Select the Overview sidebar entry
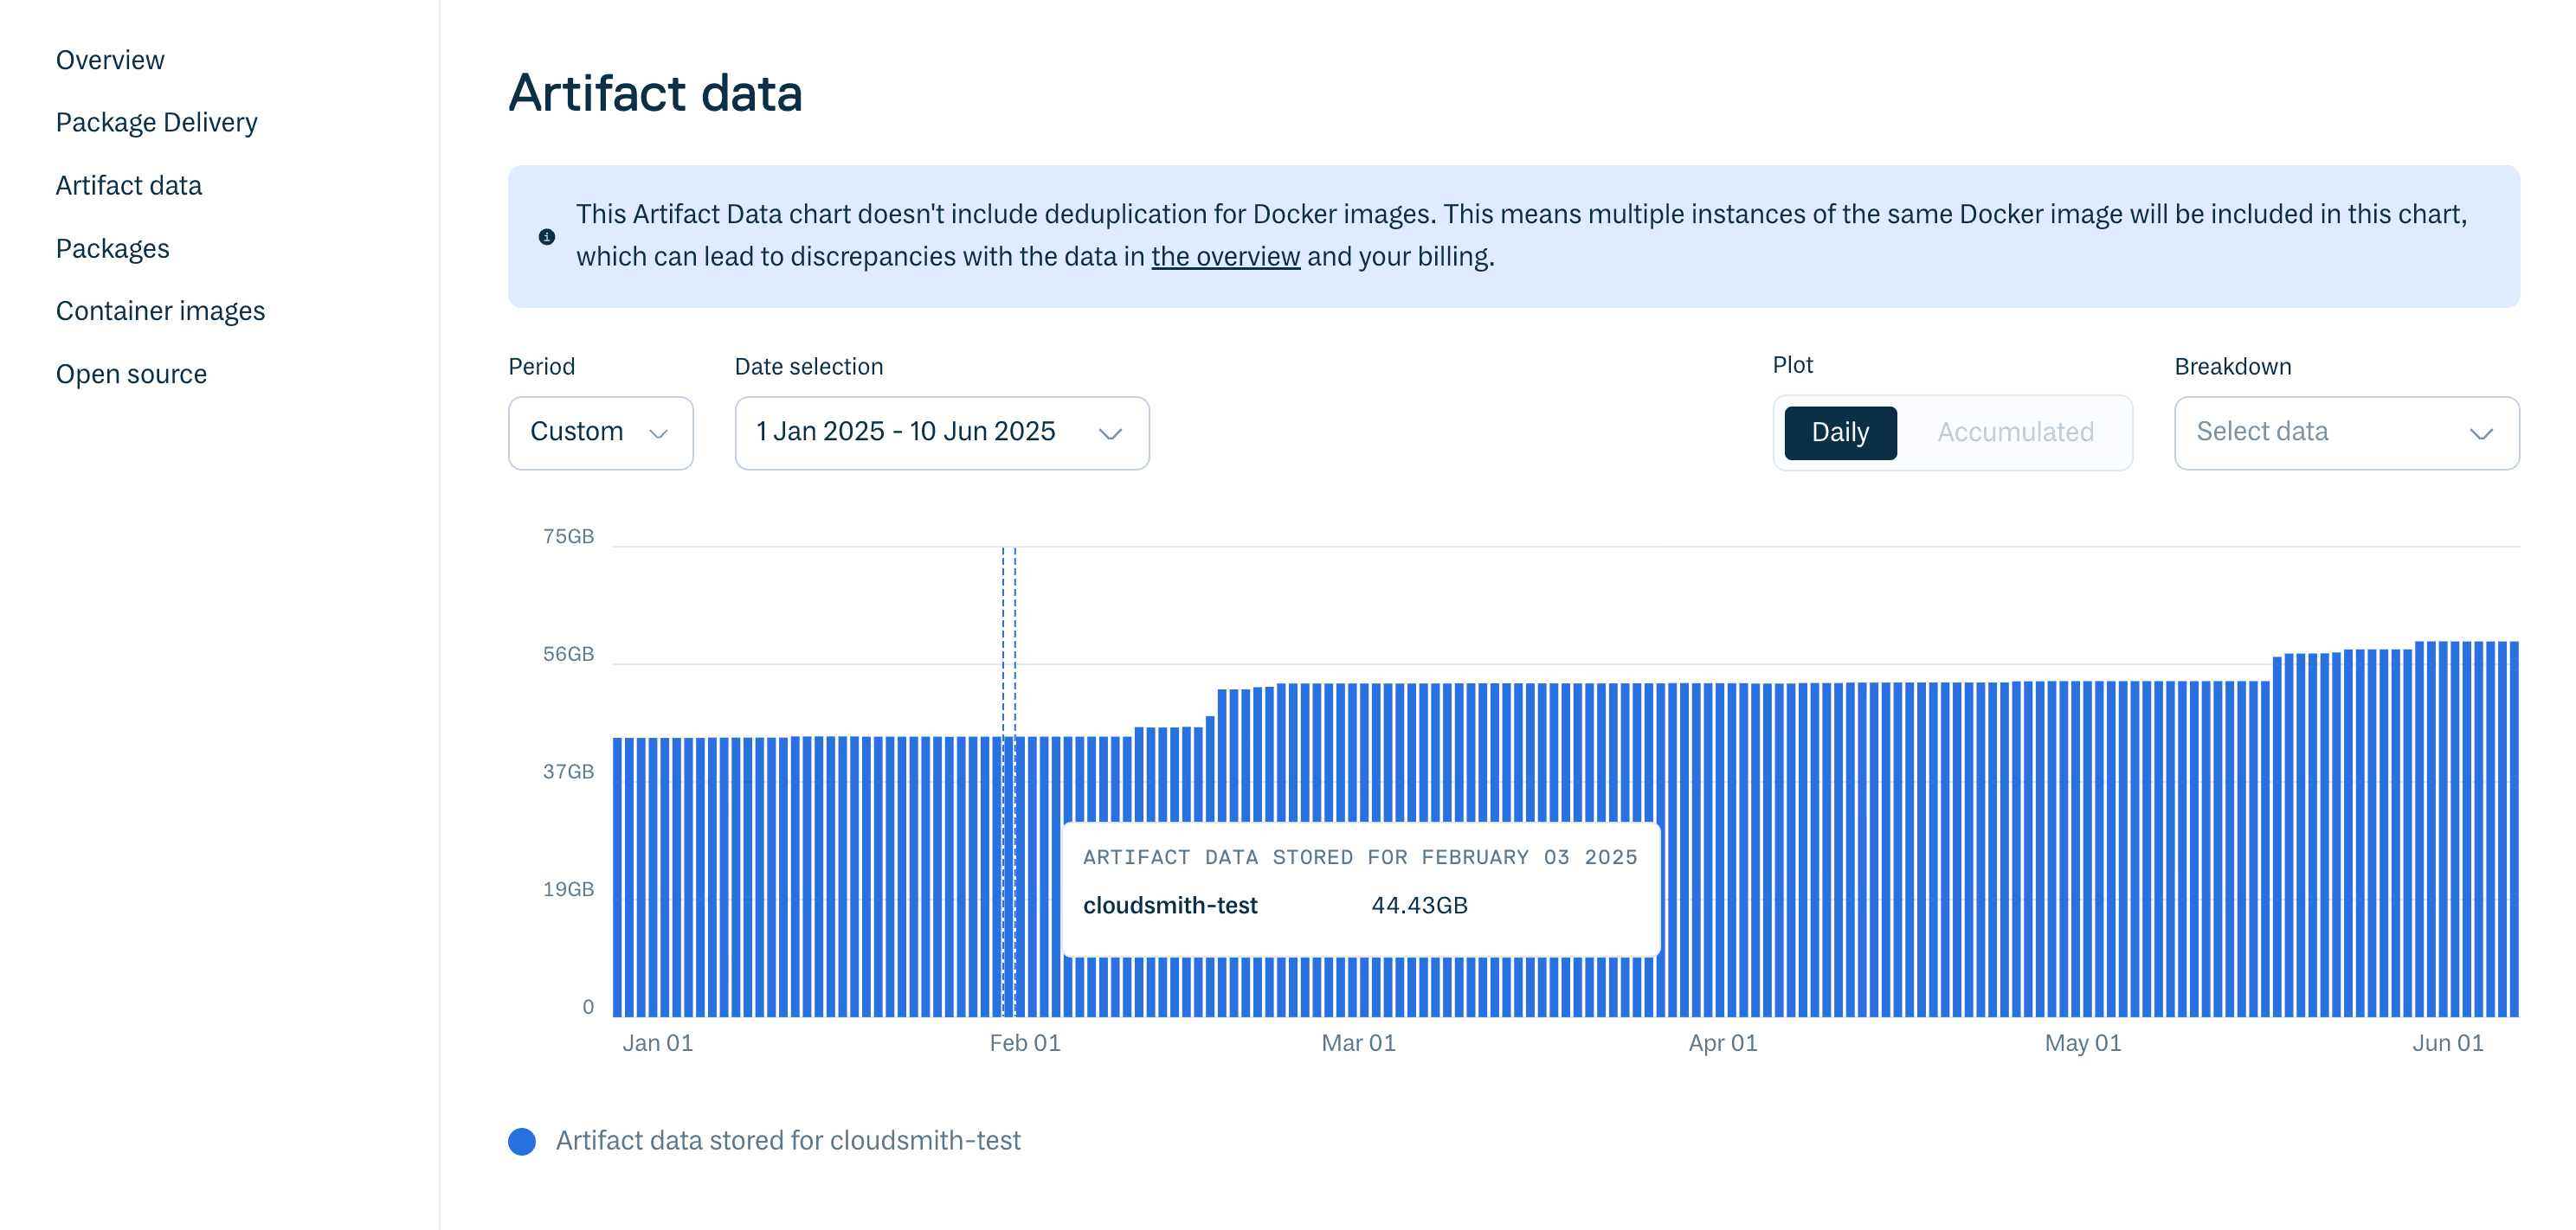2576x1230 pixels. [x=110, y=59]
